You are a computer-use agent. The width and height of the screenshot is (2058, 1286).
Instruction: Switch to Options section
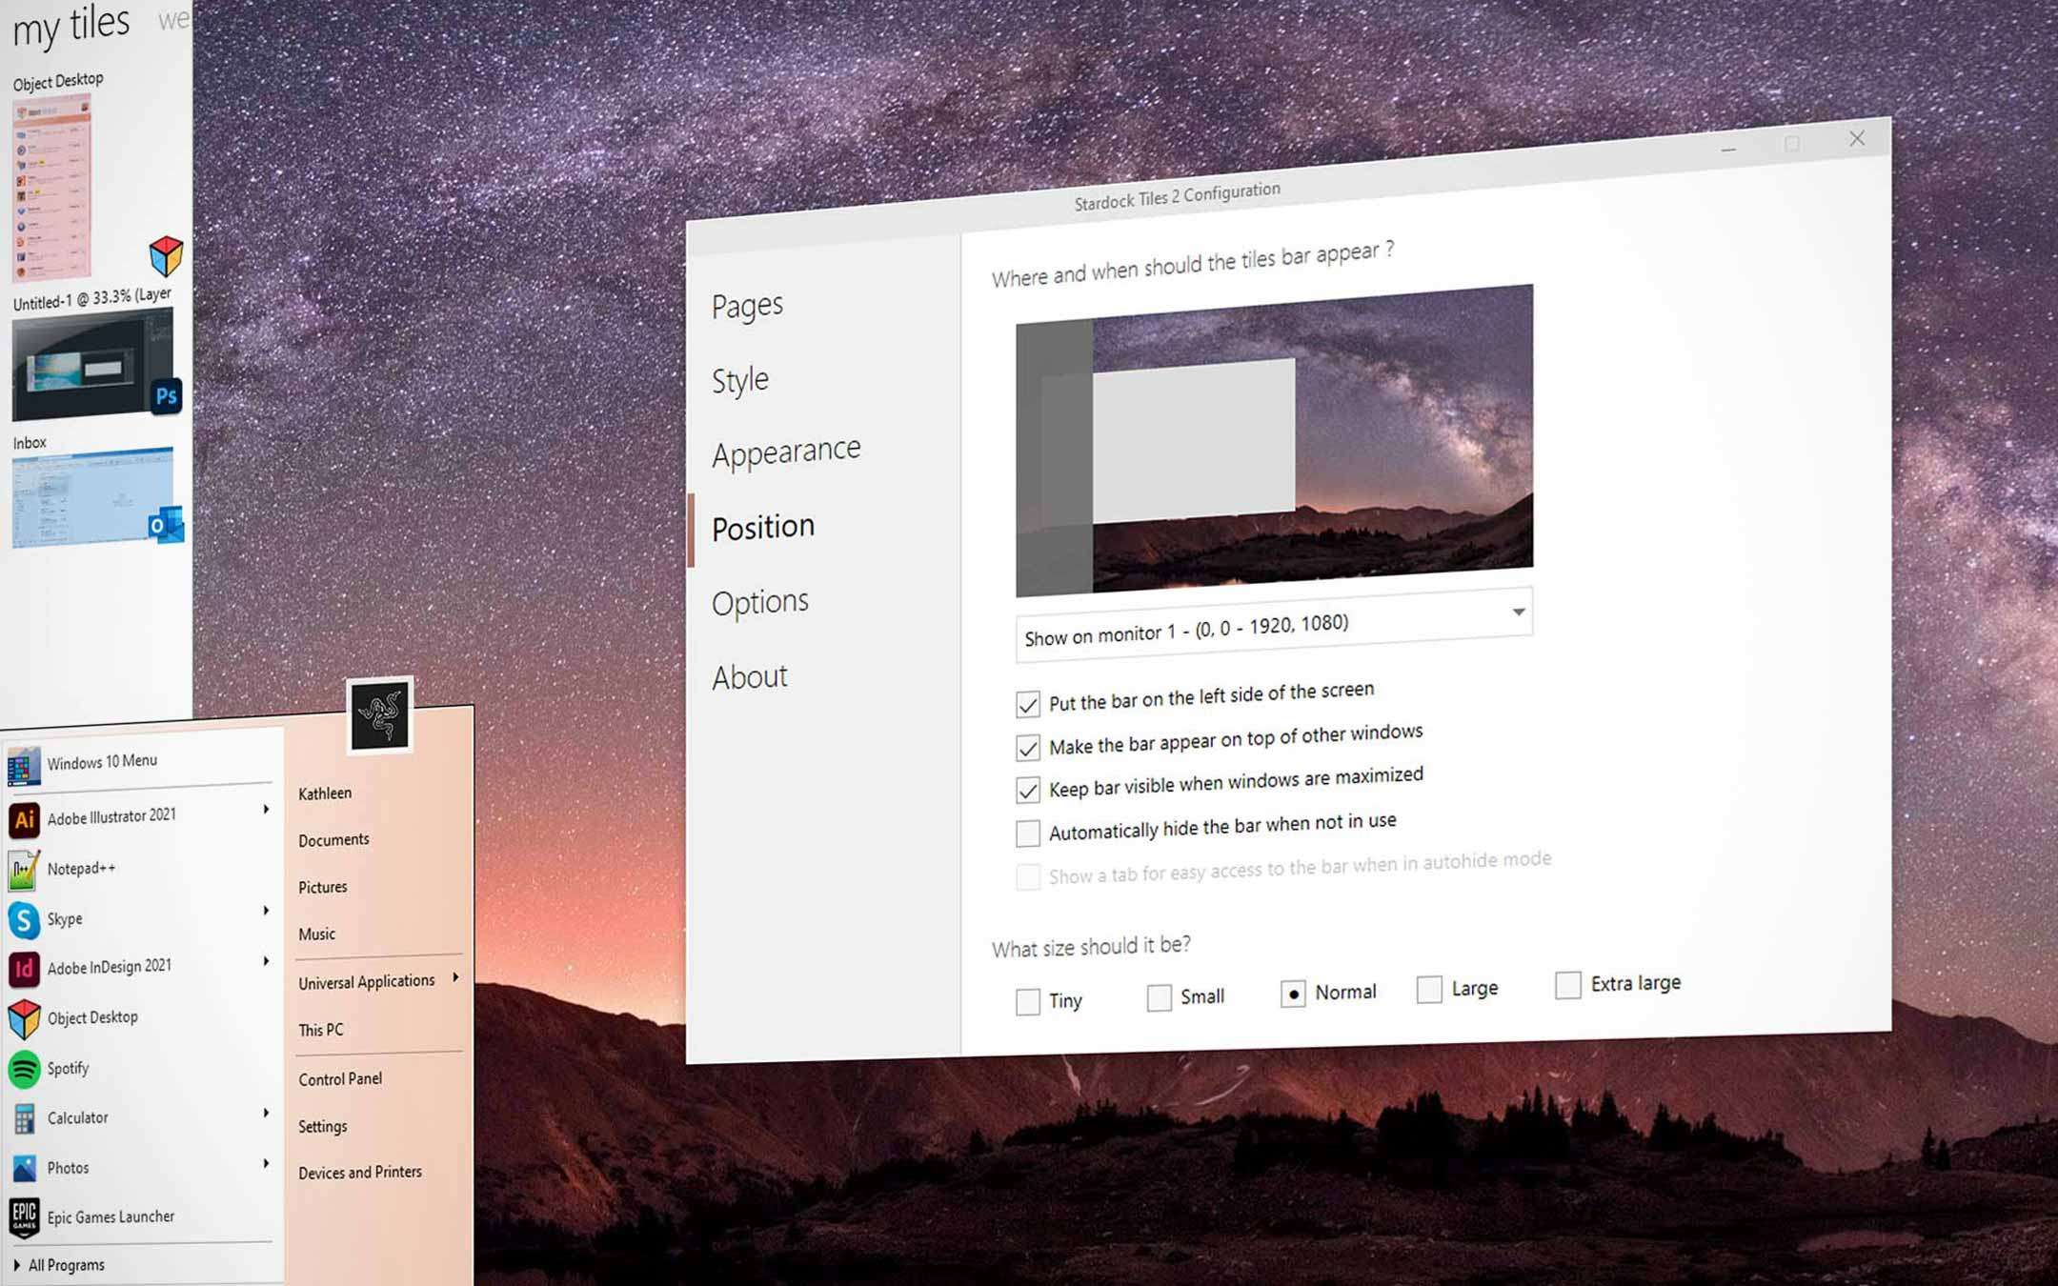(760, 602)
